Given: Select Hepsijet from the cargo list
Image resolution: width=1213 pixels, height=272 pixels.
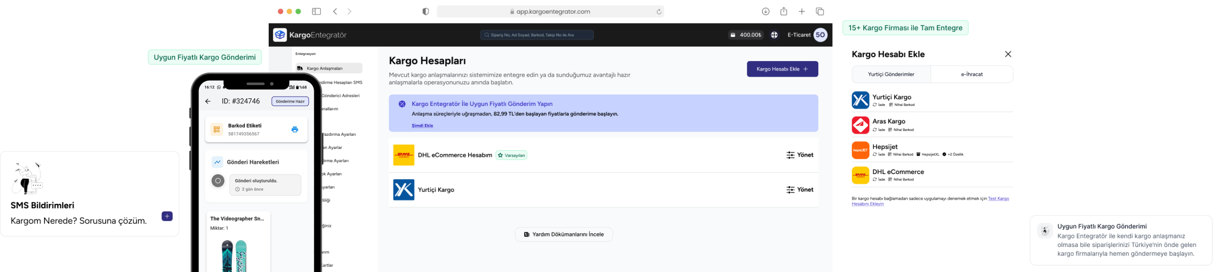Looking at the screenshot, I should pos(884,150).
